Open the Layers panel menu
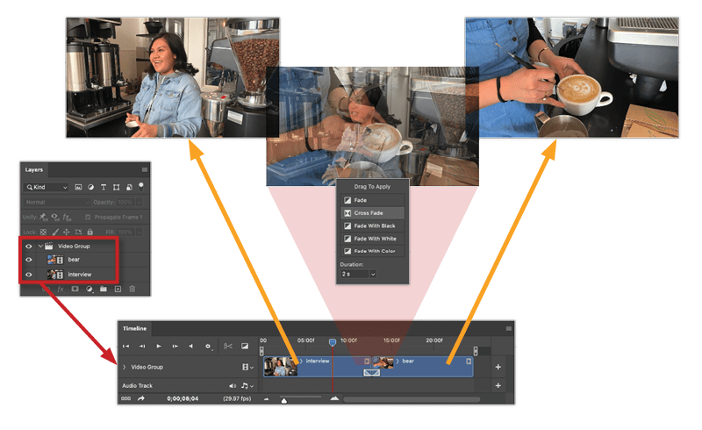This screenshot has height=430, width=702. pos(145,169)
